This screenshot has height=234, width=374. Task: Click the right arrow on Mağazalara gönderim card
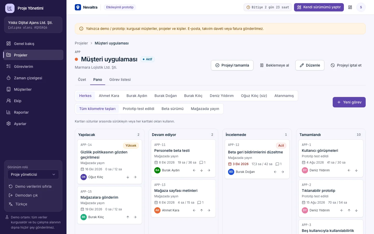(135, 217)
